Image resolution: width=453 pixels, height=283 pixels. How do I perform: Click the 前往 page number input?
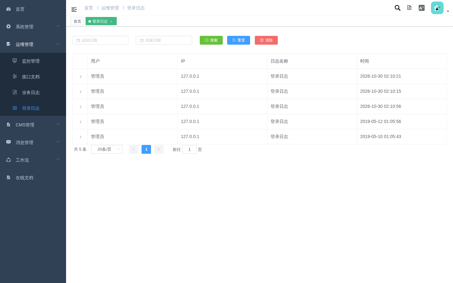[189, 149]
